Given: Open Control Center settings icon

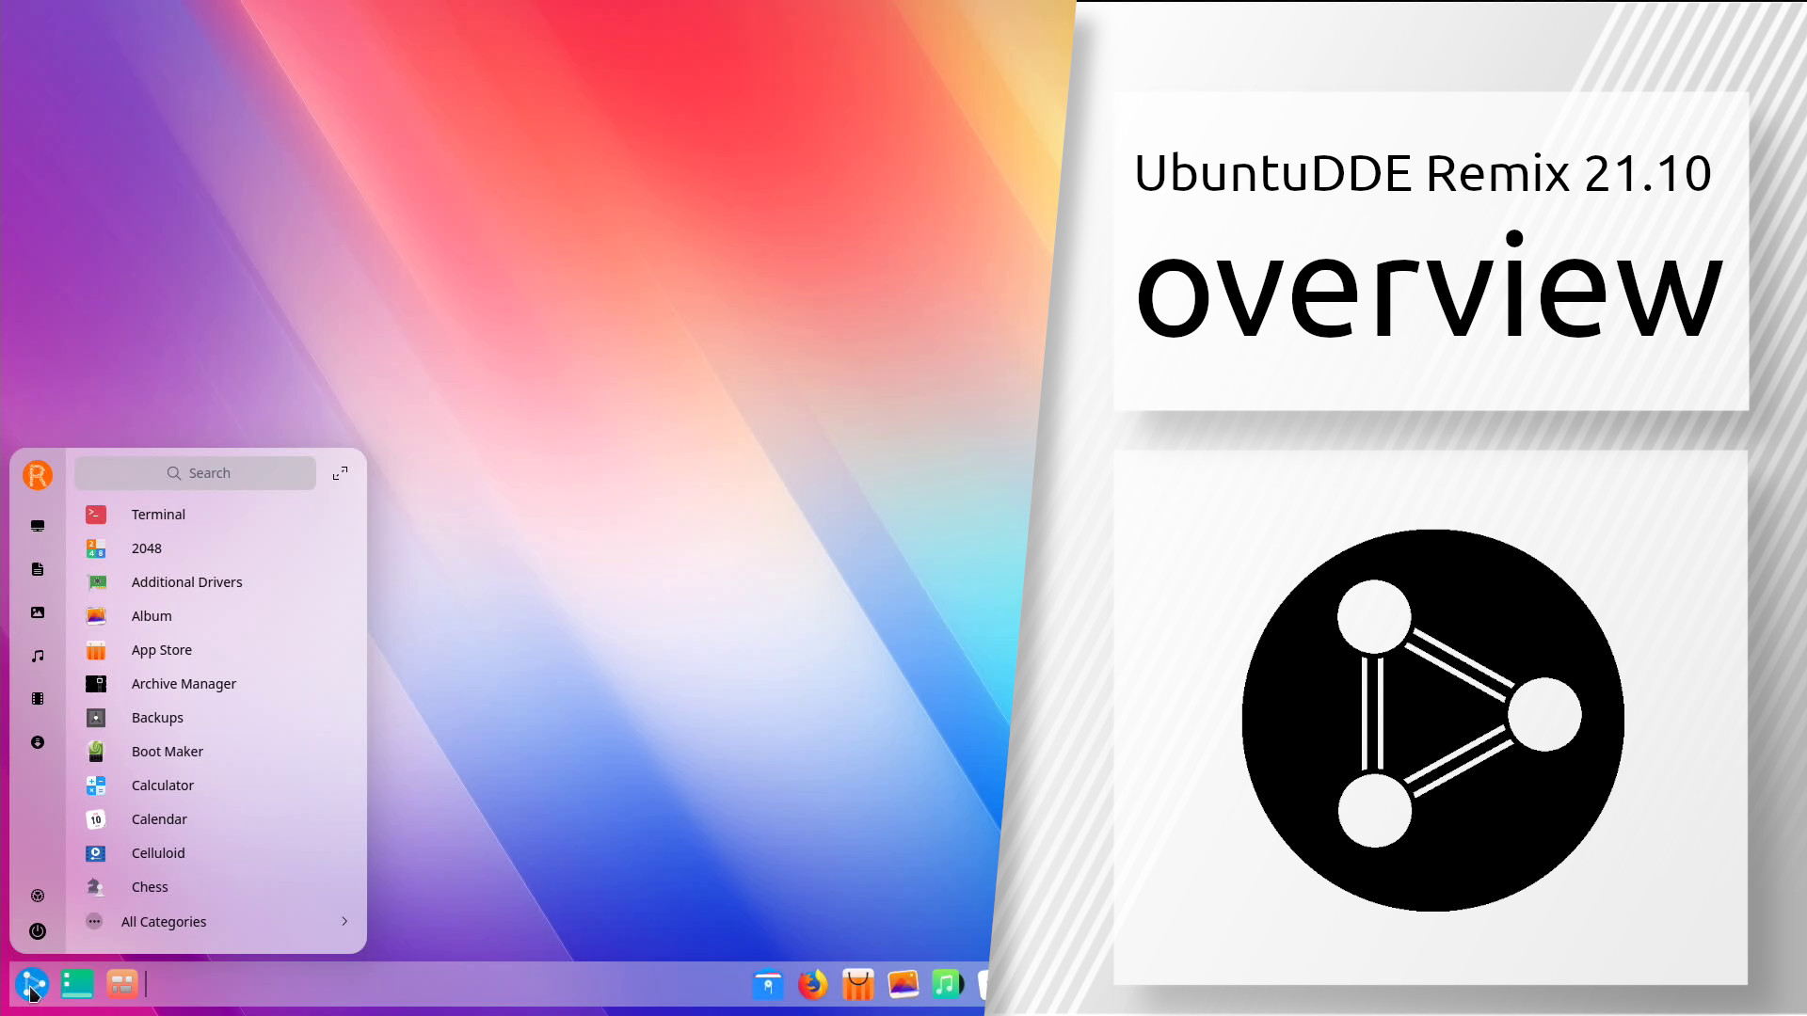Looking at the screenshot, I should (38, 896).
